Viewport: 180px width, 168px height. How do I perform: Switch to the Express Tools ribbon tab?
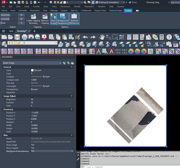click(100, 10)
